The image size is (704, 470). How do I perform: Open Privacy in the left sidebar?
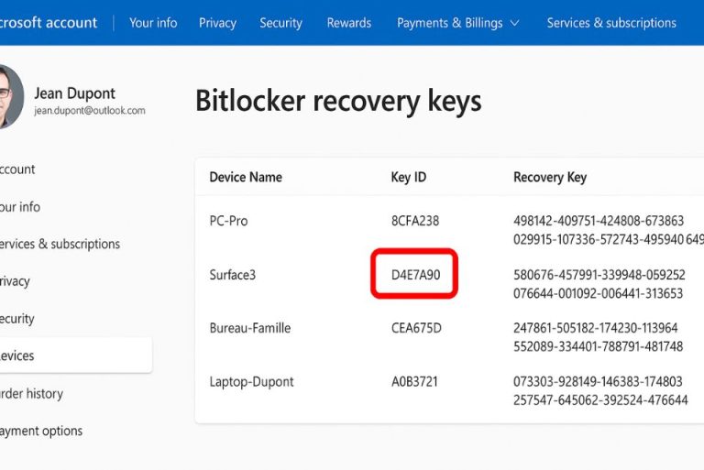pos(15,281)
